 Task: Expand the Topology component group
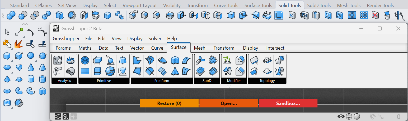point(267,81)
